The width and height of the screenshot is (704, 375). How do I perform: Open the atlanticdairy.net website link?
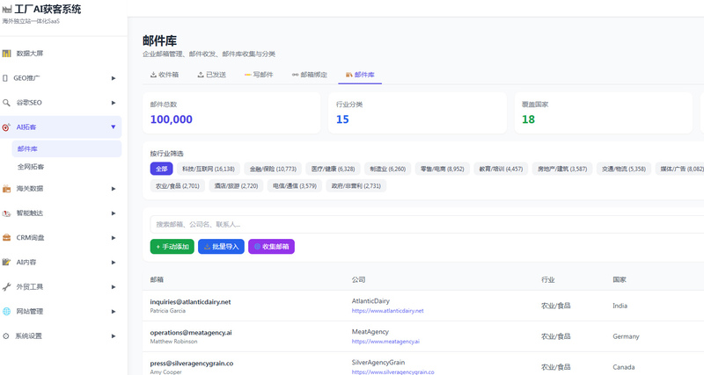click(x=387, y=311)
